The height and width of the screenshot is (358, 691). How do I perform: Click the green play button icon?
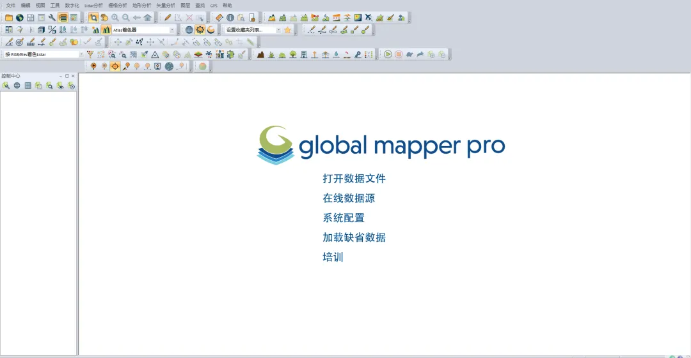click(x=388, y=54)
